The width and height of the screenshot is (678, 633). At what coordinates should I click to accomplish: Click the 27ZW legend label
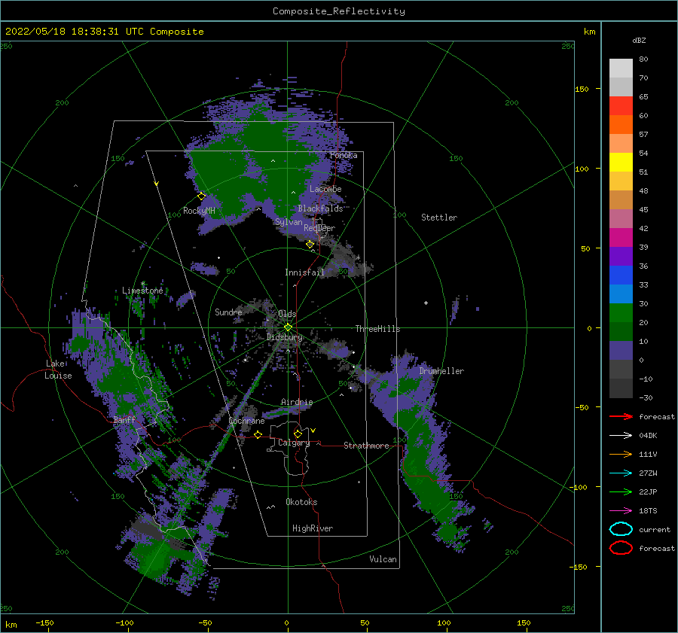[x=648, y=473]
